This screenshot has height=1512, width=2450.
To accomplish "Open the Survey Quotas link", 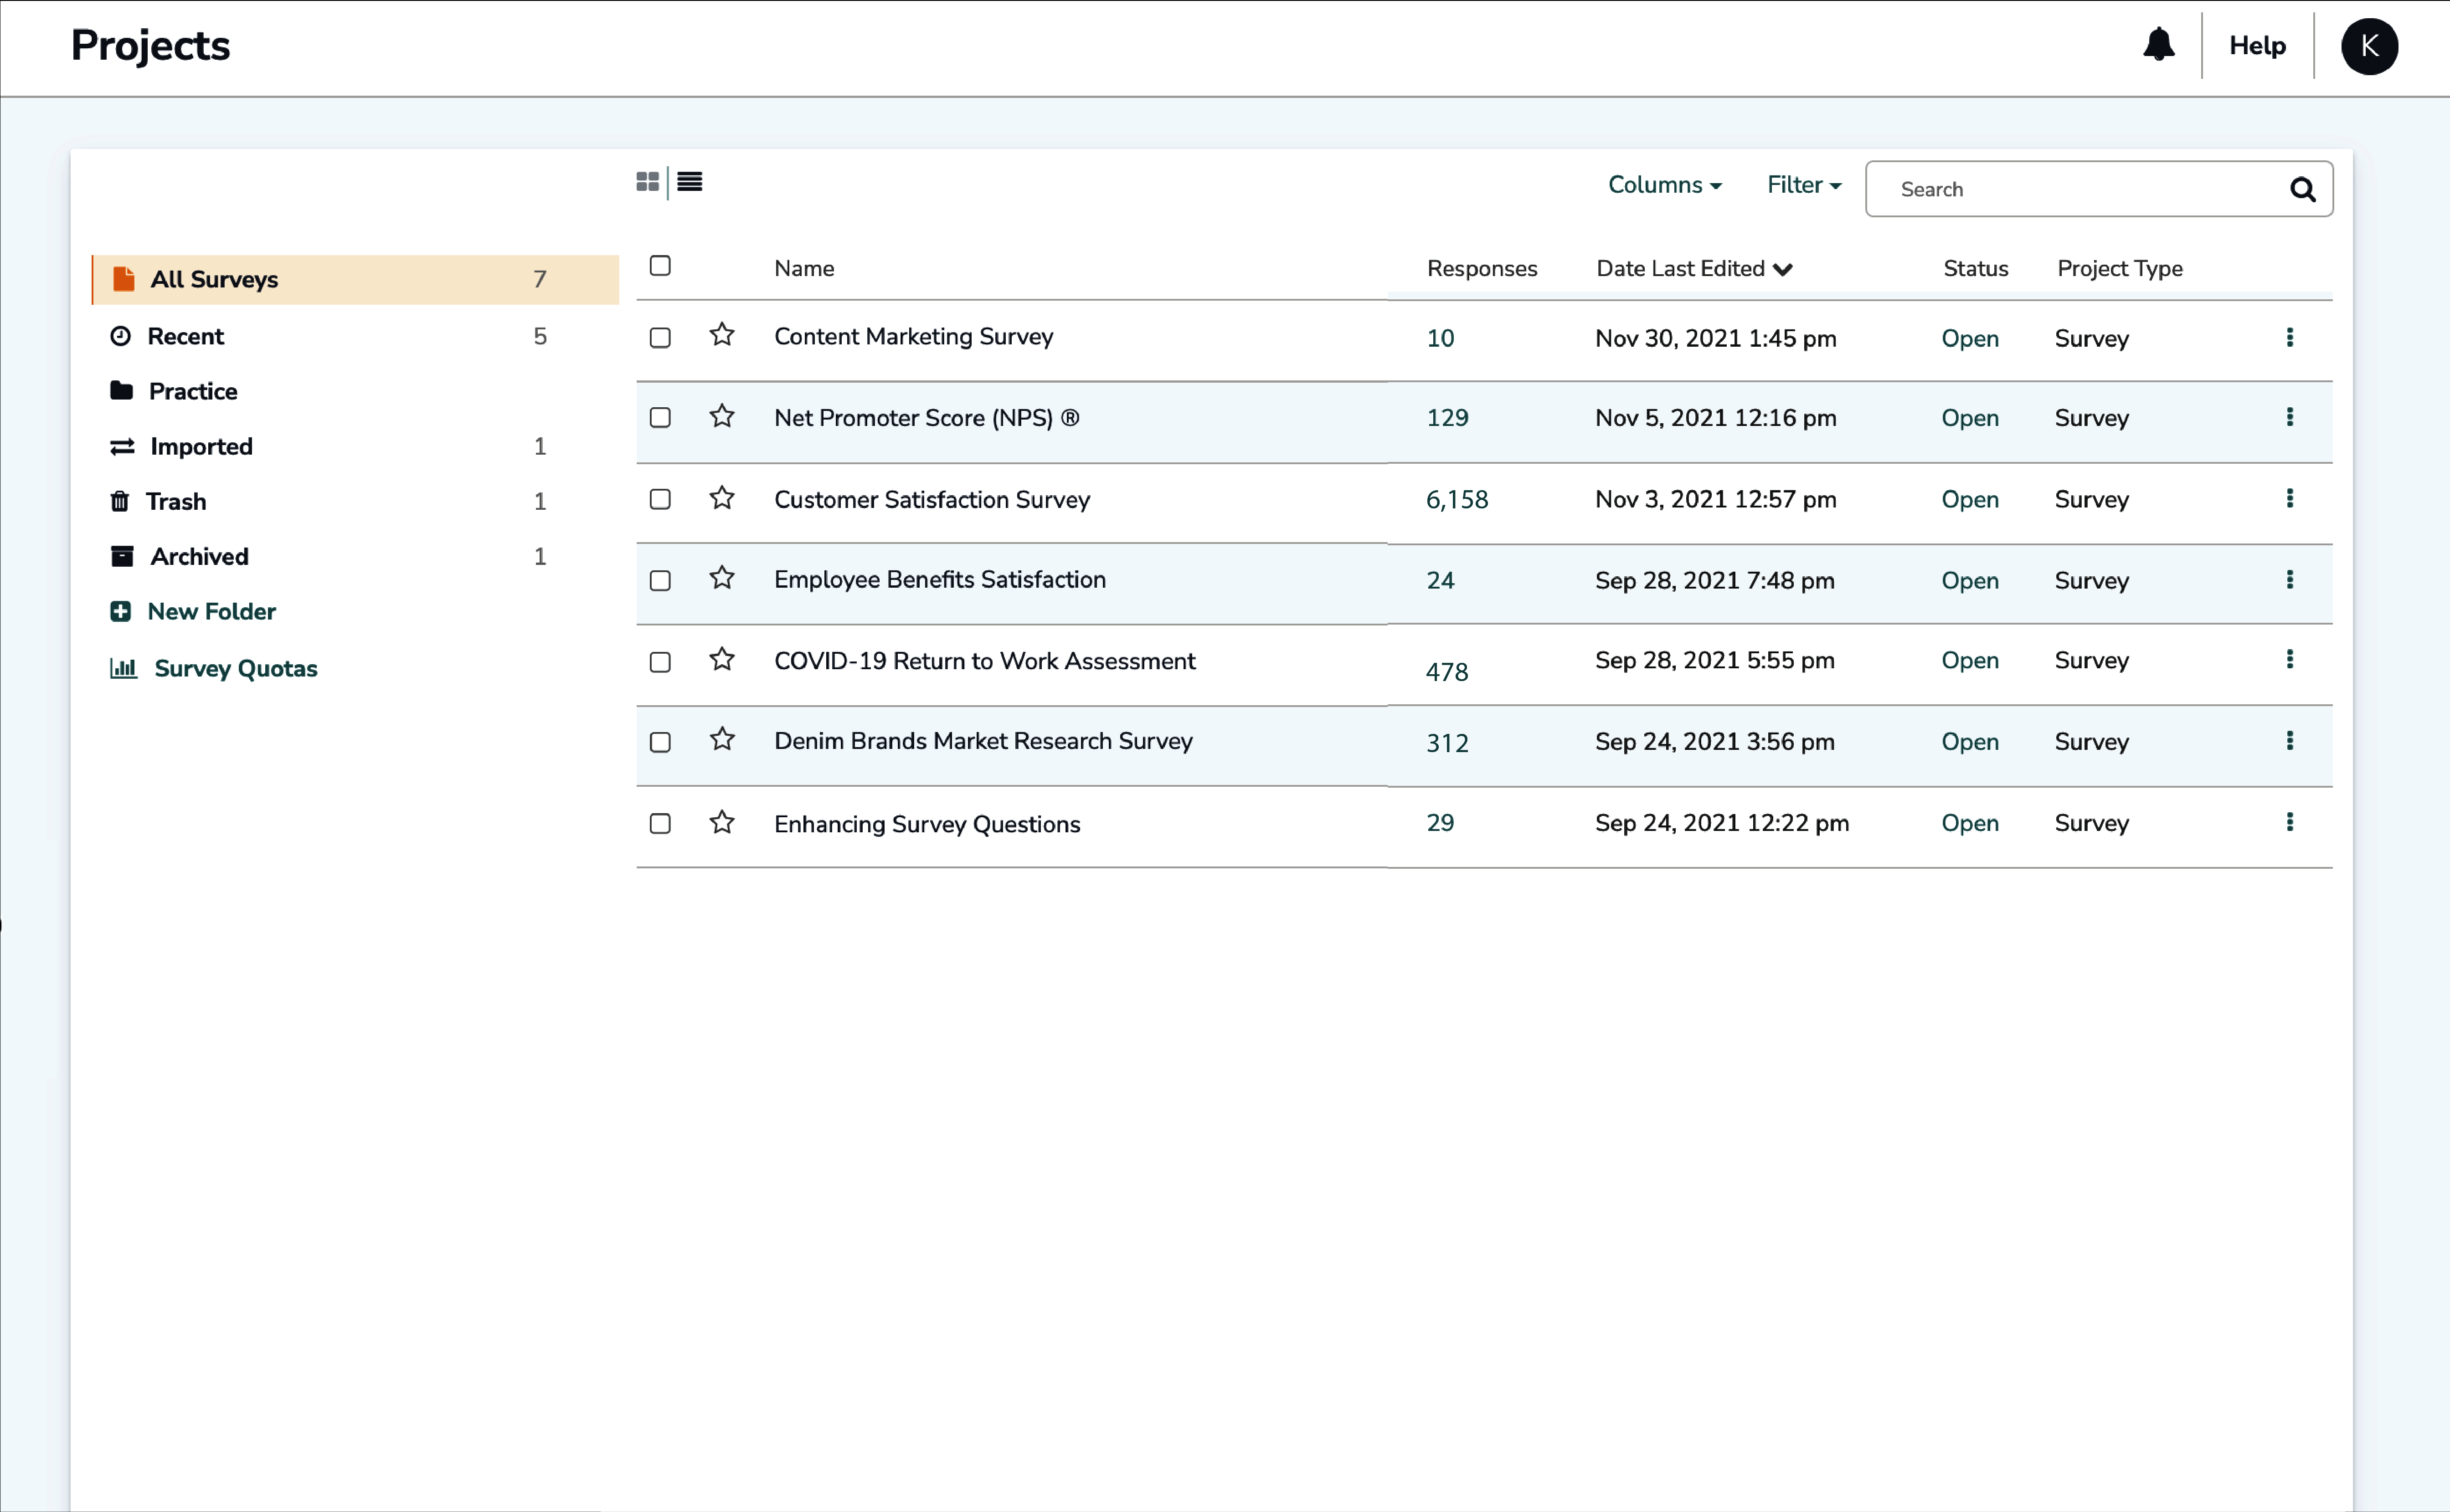I will [x=235, y=668].
